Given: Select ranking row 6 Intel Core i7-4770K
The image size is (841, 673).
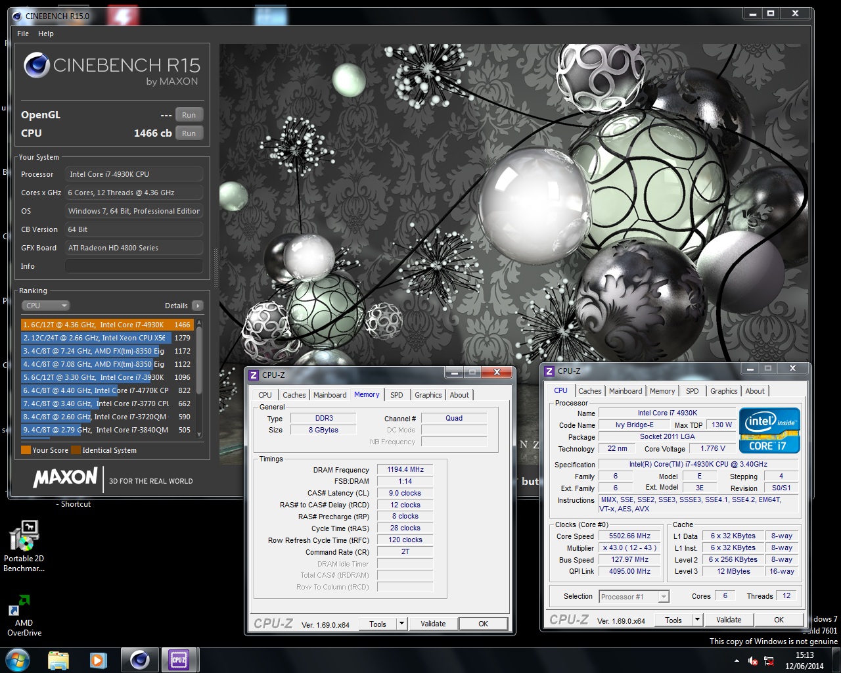Looking at the screenshot, I should click(107, 390).
